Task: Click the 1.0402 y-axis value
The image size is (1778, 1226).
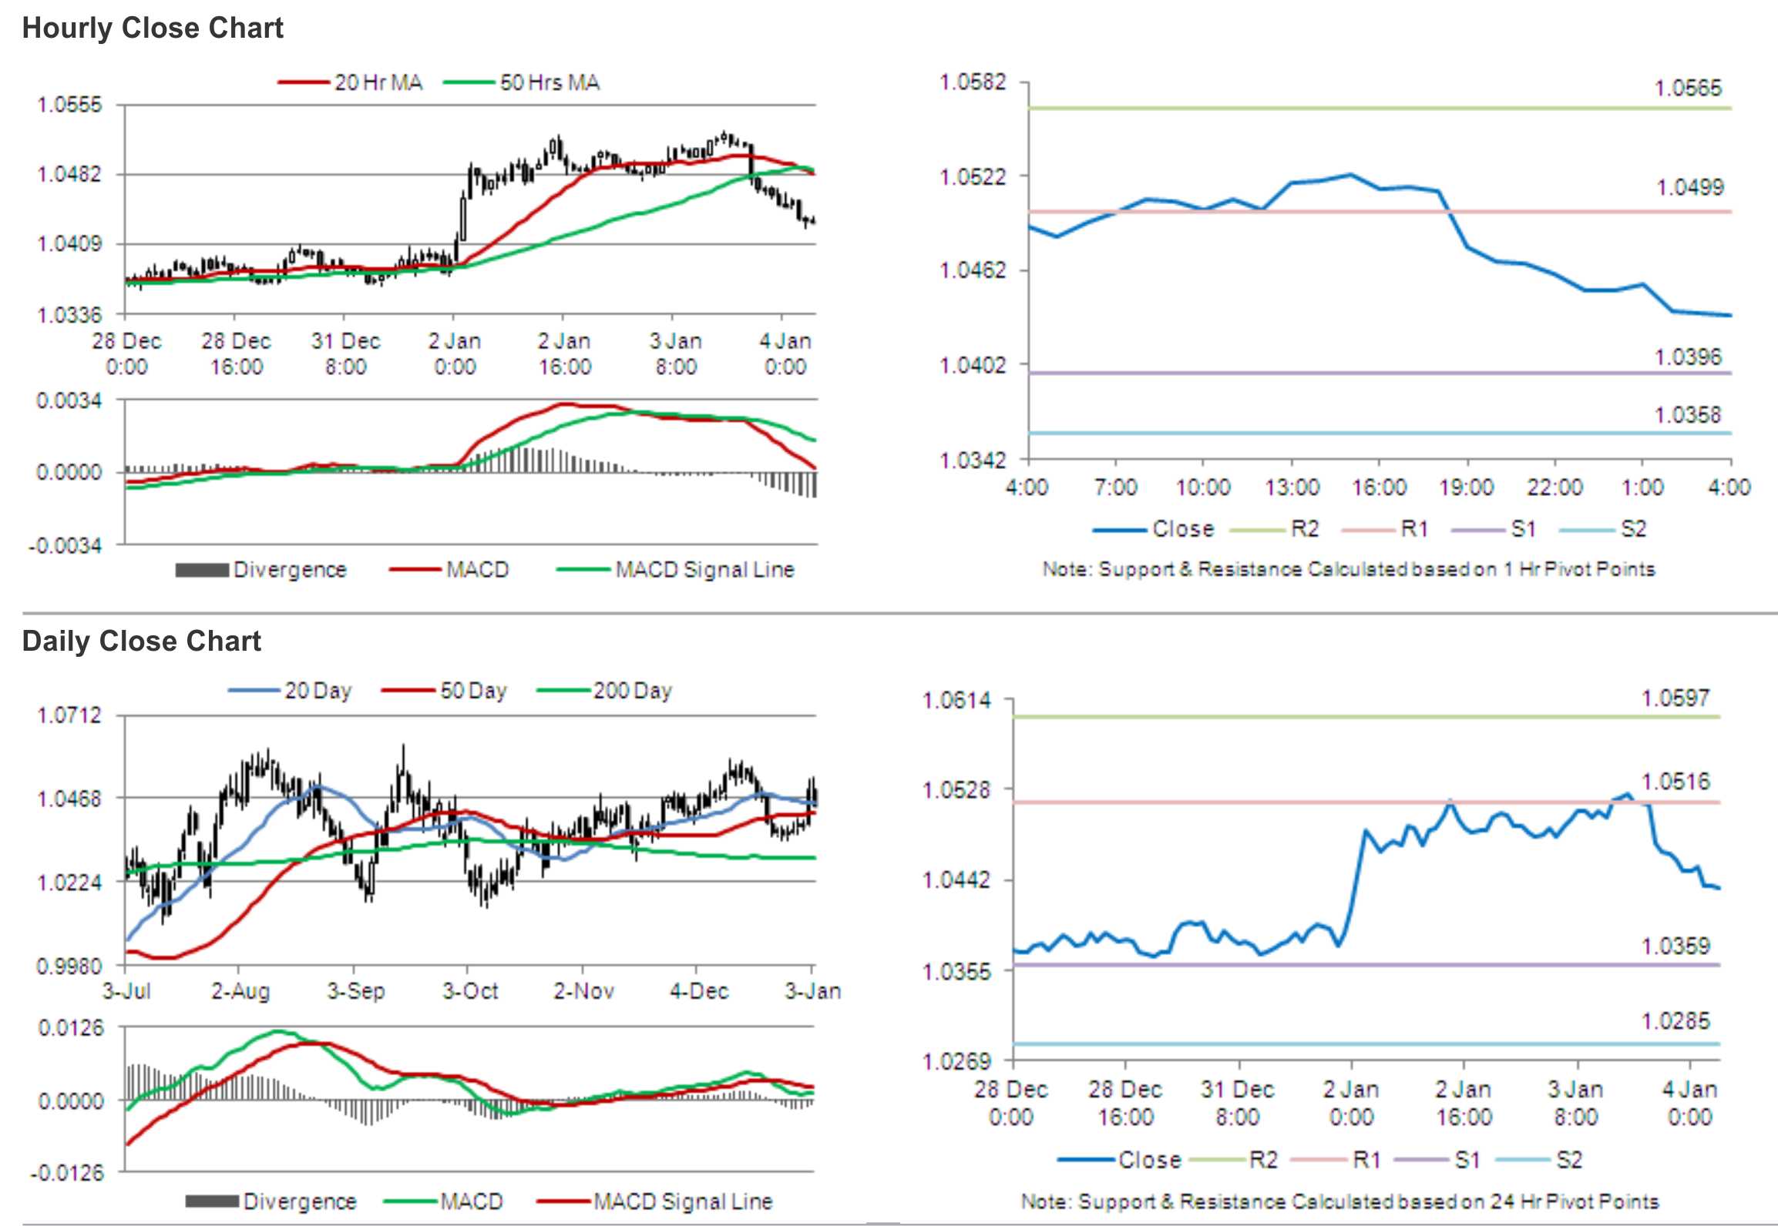Action: click(x=973, y=365)
